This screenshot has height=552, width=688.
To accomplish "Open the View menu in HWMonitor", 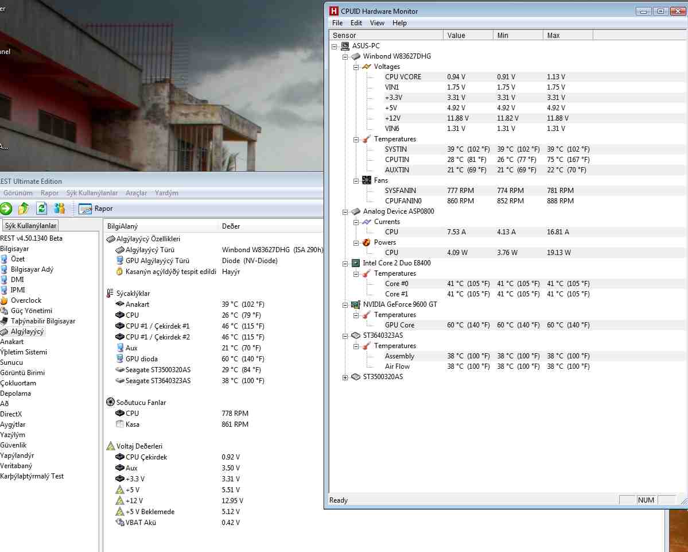I will click(x=377, y=23).
